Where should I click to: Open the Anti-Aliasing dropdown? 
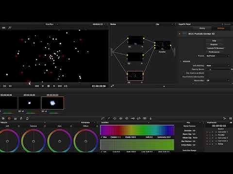click(217, 66)
